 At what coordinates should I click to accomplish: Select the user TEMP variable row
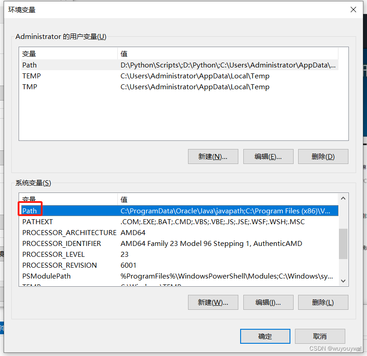point(180,76)
